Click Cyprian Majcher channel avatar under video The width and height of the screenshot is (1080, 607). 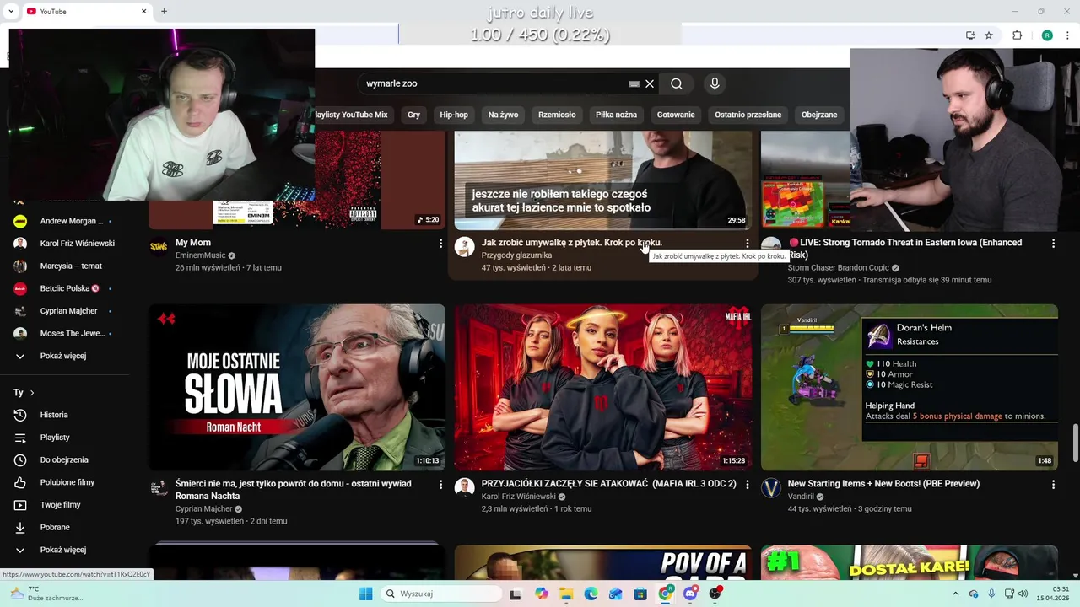point(159,488)
